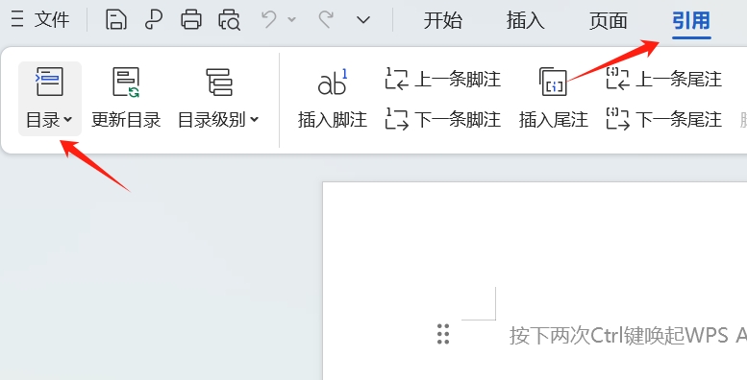The image size is (747, 380).
Task: Switch to the 开始 tab
Action: click(442, 20)
